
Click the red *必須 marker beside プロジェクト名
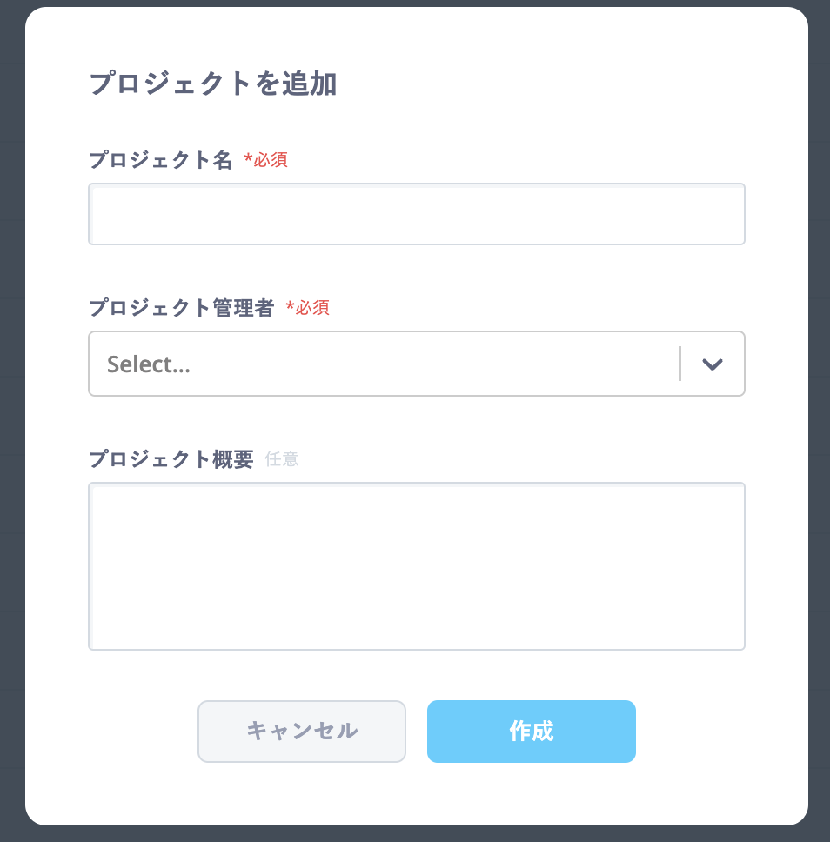coord(265,160)
